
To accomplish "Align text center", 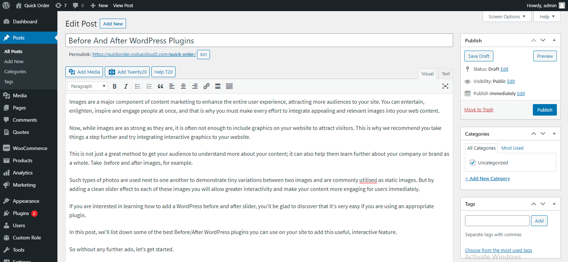I will pos(183,86).
